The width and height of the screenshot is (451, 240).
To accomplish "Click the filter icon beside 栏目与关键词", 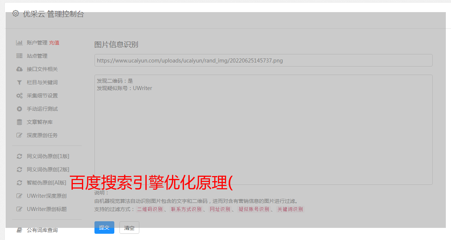I will 19,82.
